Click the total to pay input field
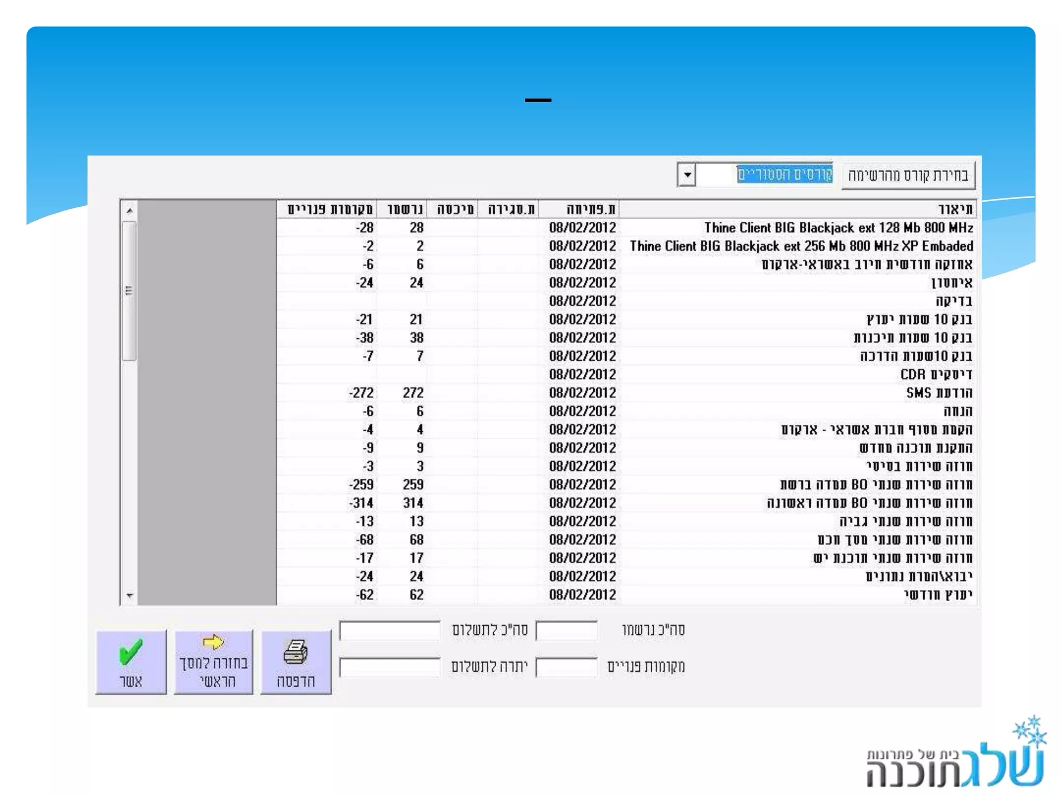 pyautogui.click(x=390, y=631)
